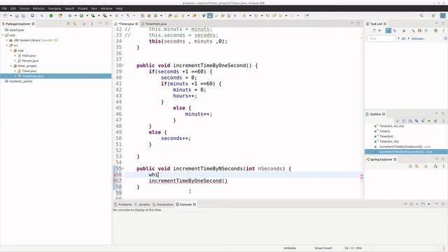Collapse the timer_project package node
The height and width of the screenshot is (252, 448).
point(11,66)
